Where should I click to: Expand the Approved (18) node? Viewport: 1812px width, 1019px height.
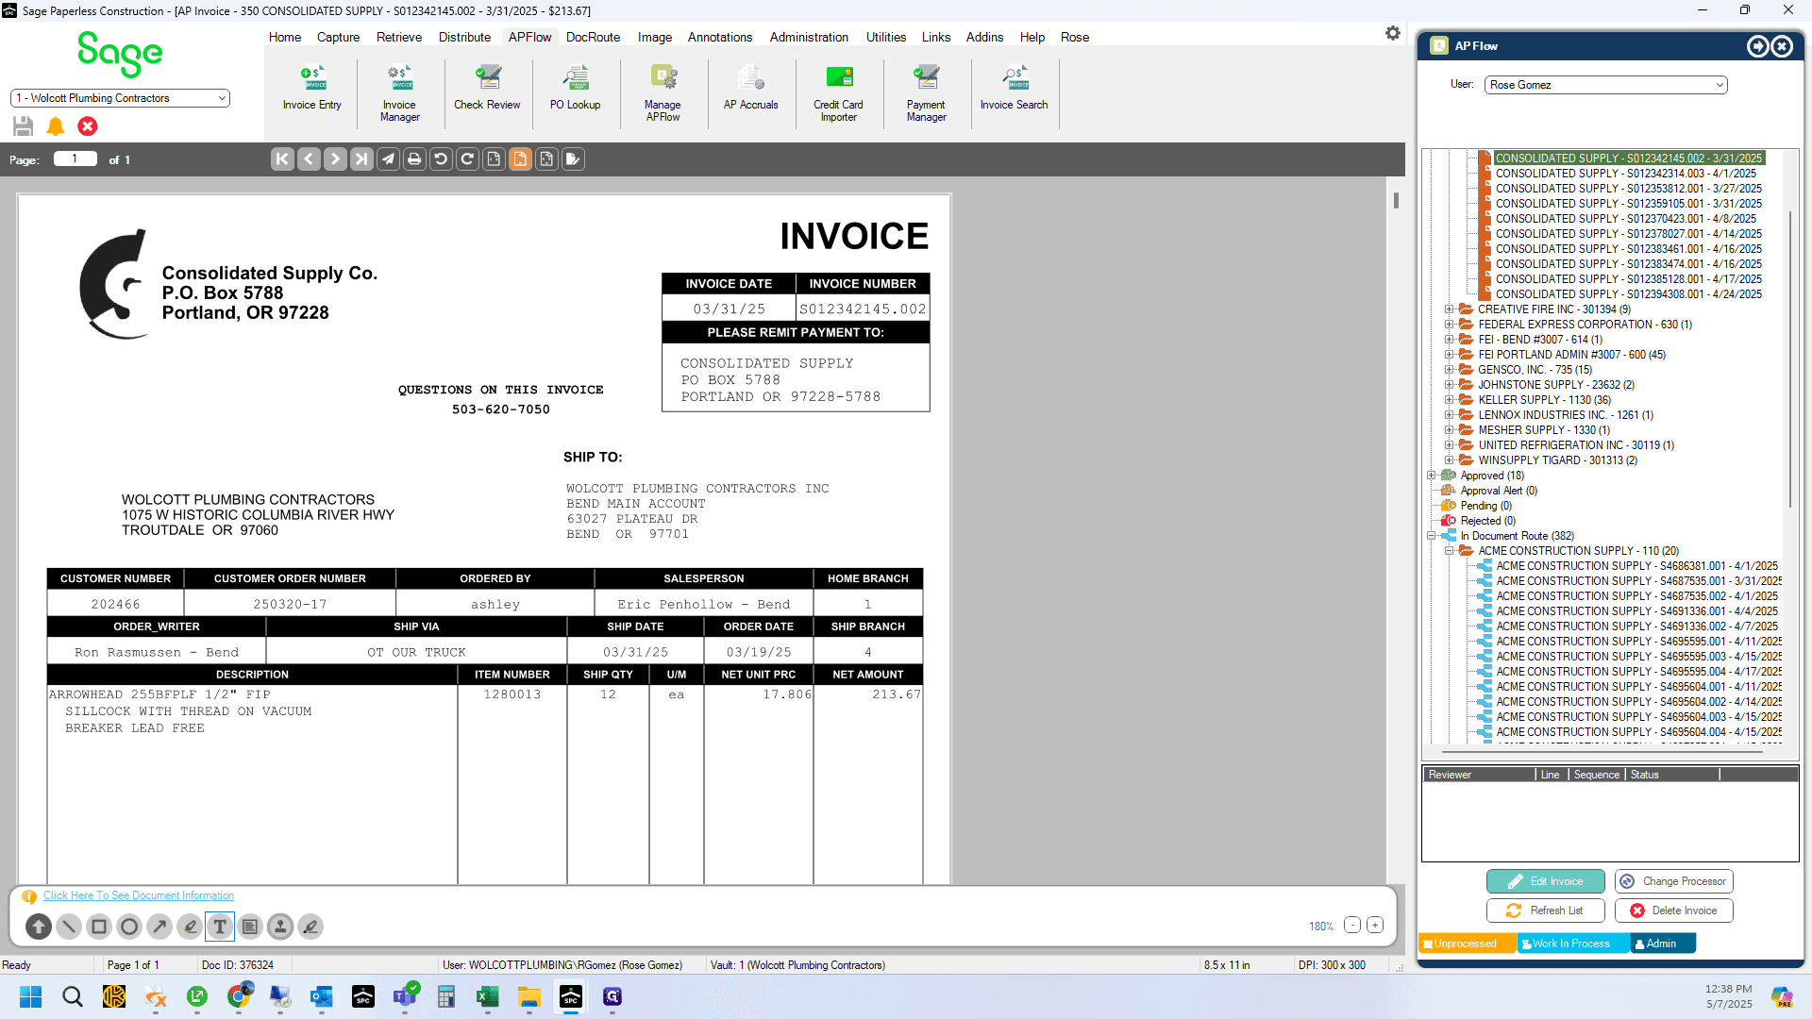(1432, 476)
